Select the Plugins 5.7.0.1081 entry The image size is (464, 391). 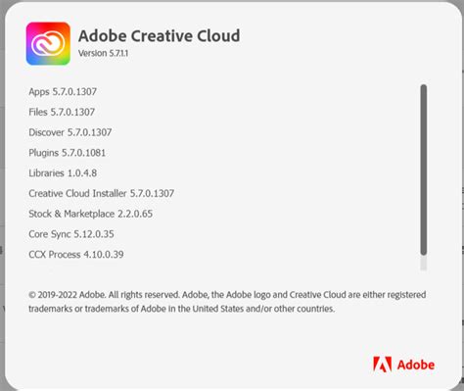[x=68, y=153]
